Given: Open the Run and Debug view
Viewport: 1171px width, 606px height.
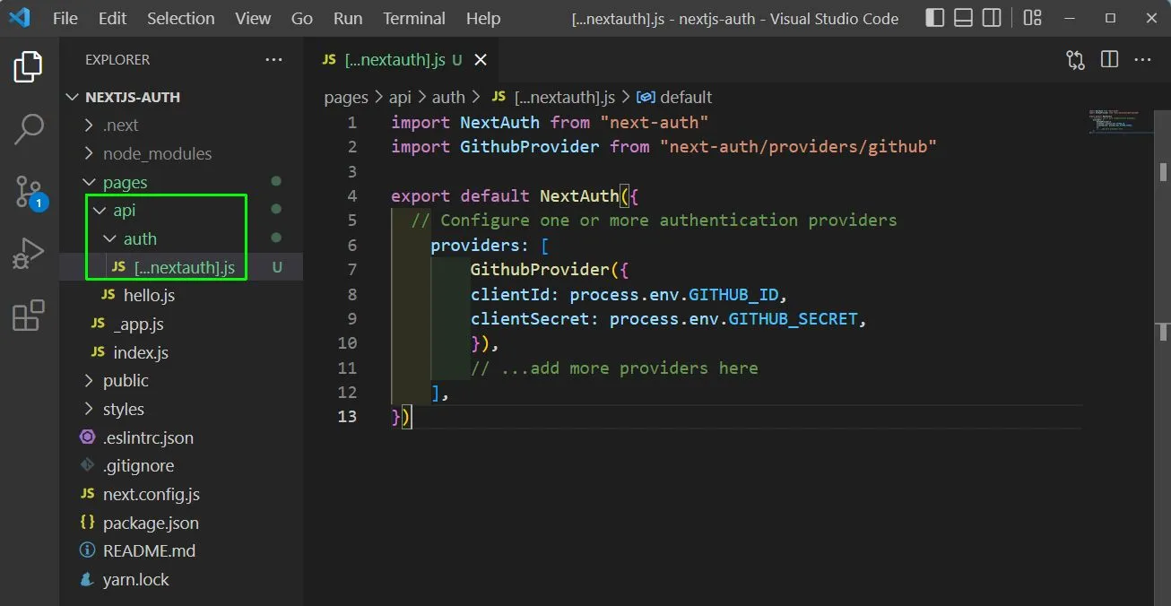Looking at the screenshot, I should [29, 254].
